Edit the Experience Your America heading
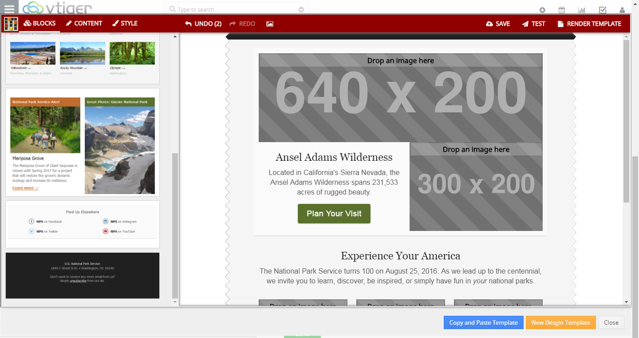The image size is (639, 338). click(401, 256)
